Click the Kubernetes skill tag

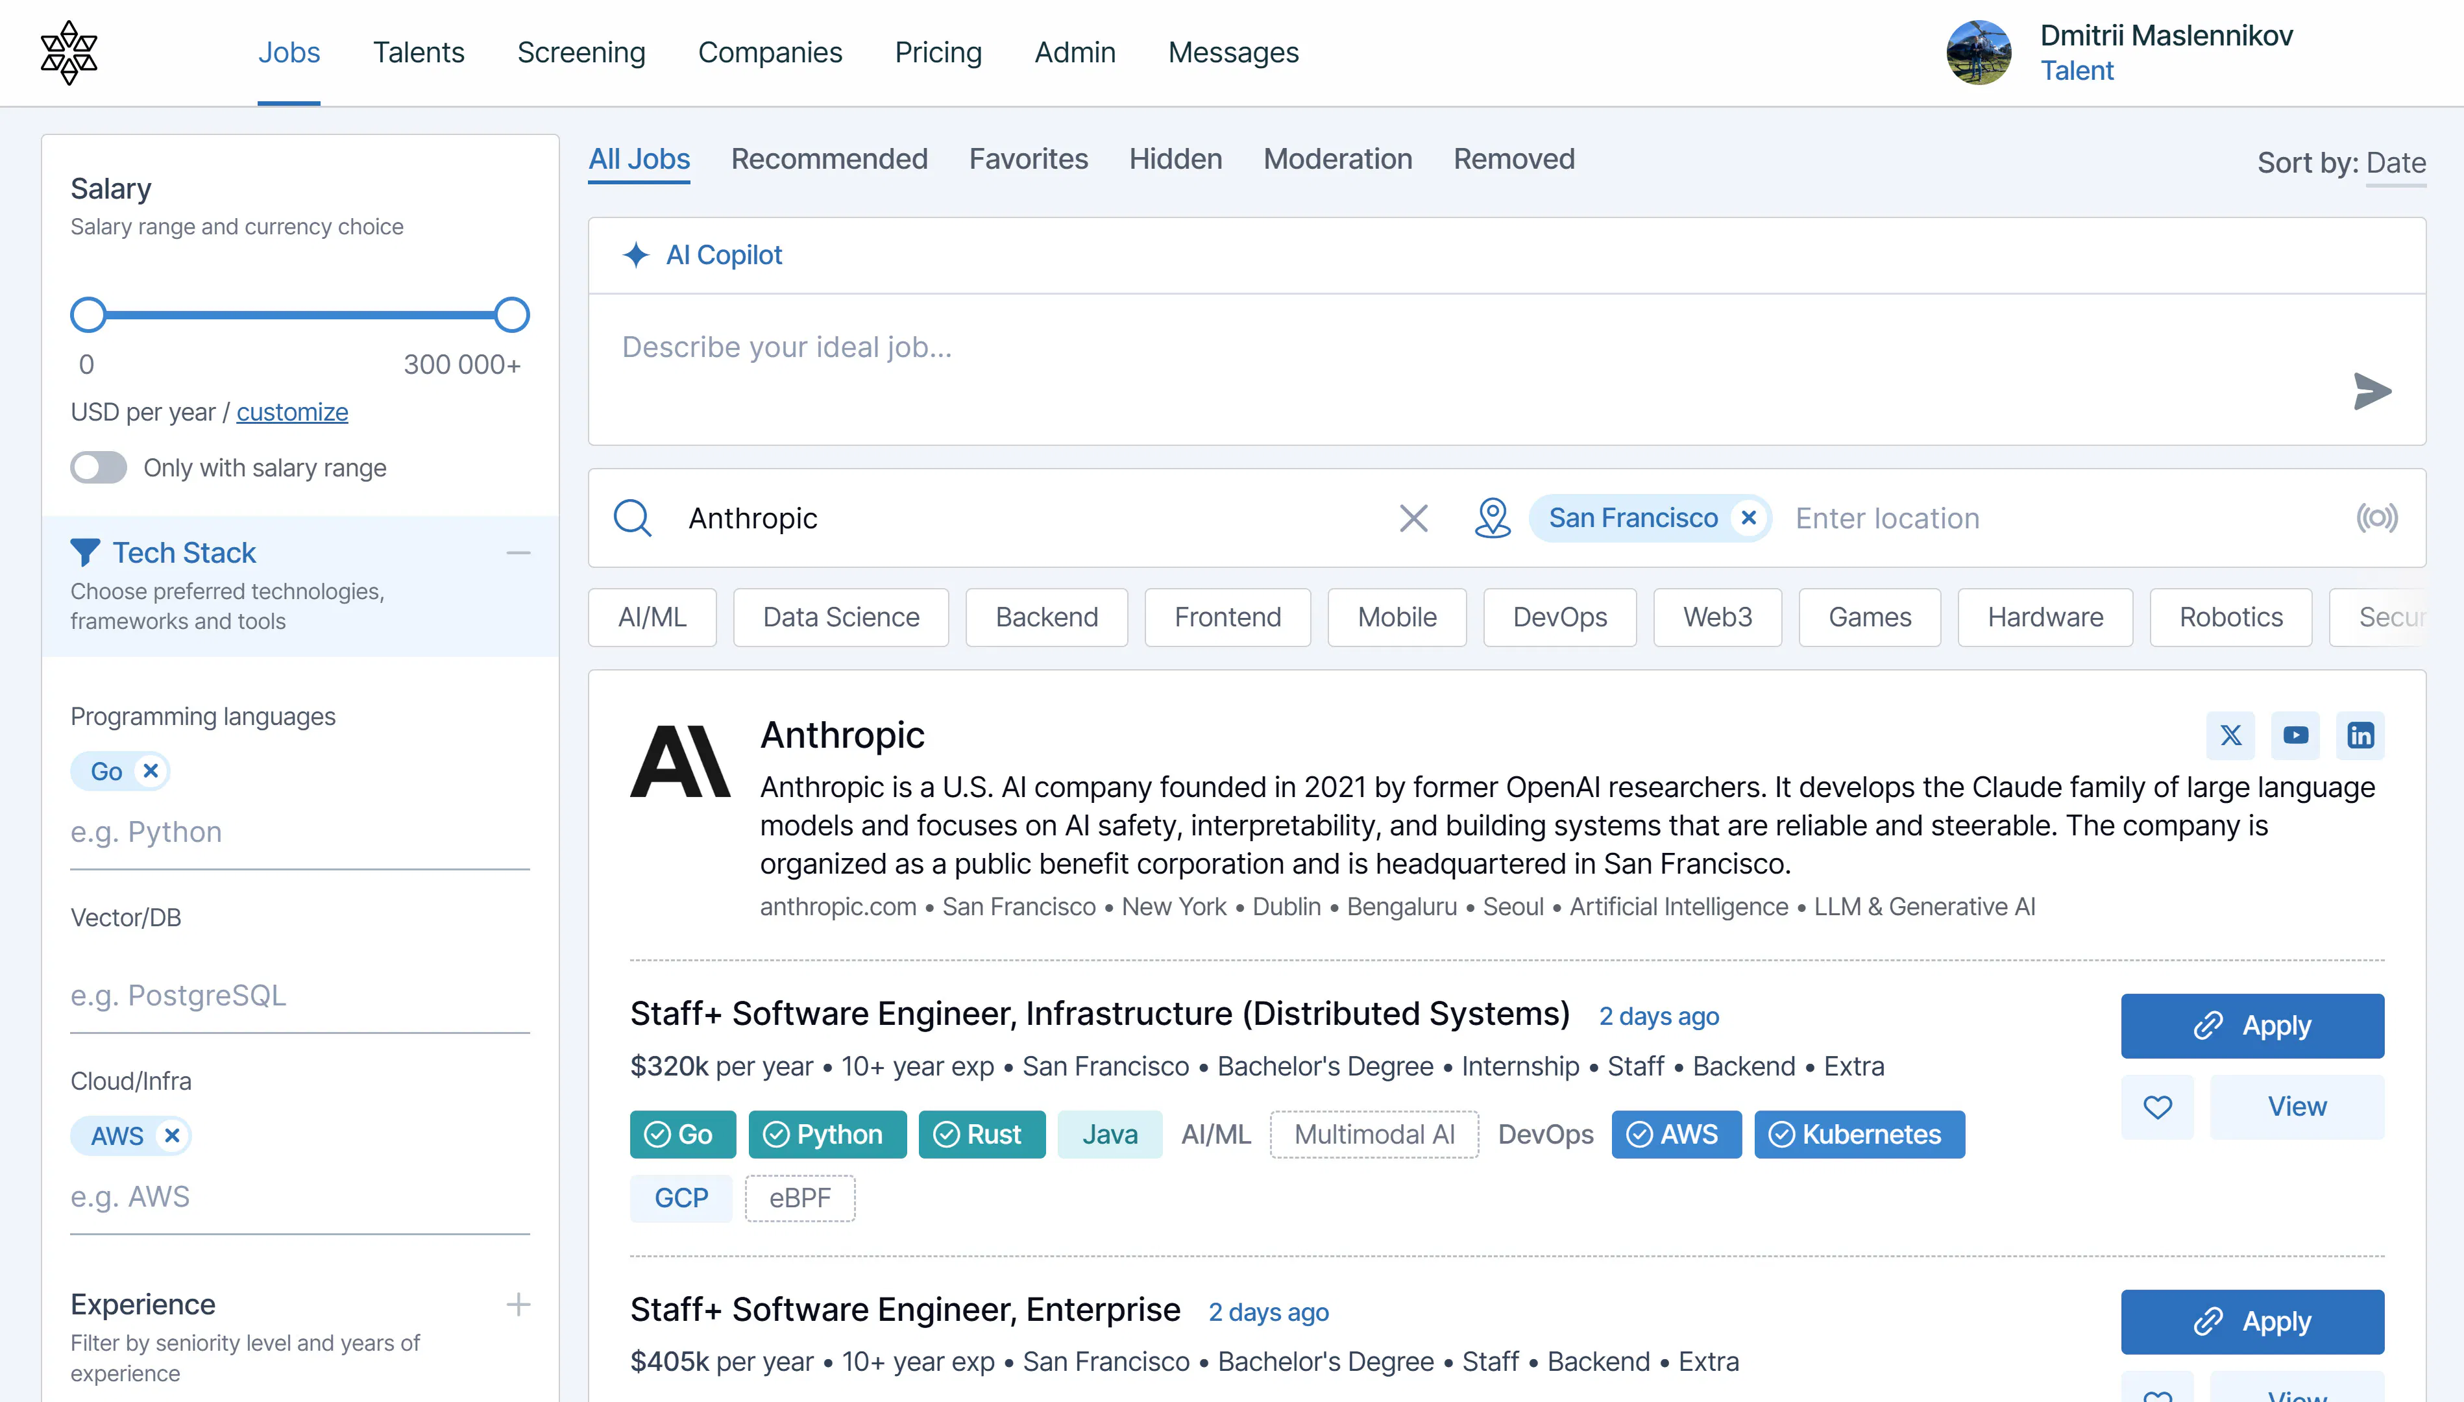[x=1859, y=1135]
